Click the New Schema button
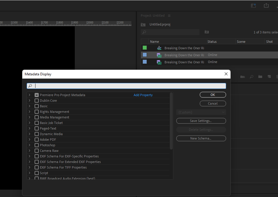 click(x=201, y=138)
